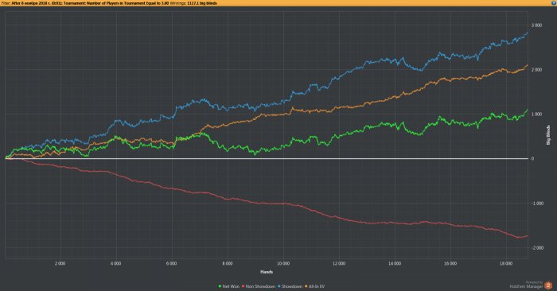Image resolution: width=557 pixels, height=291 pixels.
Task: Click the Hold'em Manager 2 logo badge
Action: (548, 285)
